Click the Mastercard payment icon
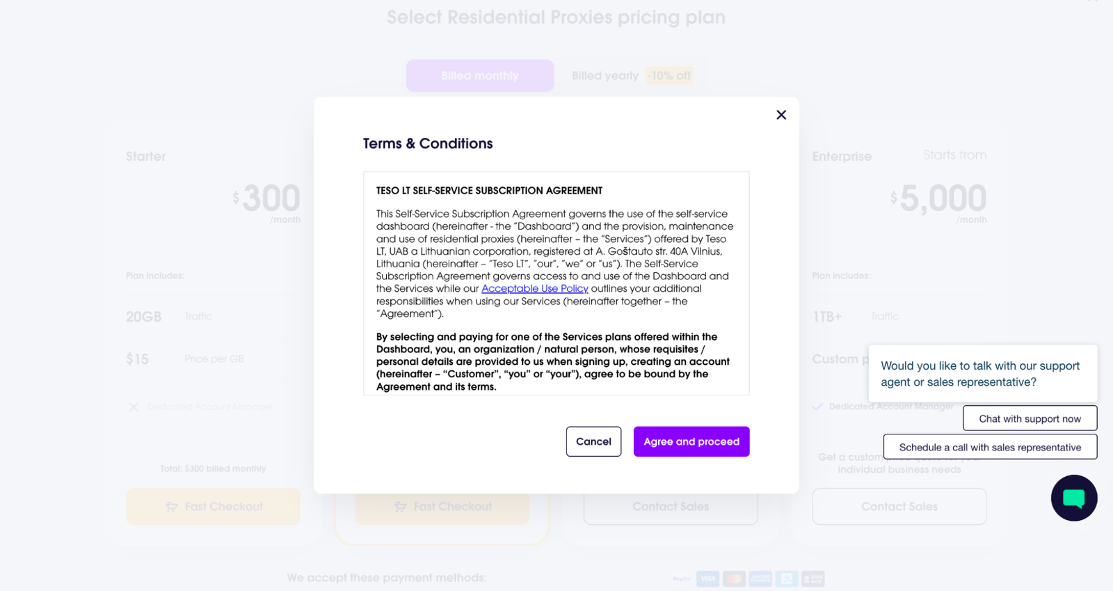Screen dimensions: 1113x591 coord(733,578)
